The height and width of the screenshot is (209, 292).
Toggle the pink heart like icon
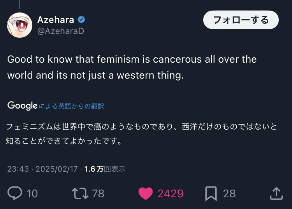pyautogui.click(x=146, y=193)
